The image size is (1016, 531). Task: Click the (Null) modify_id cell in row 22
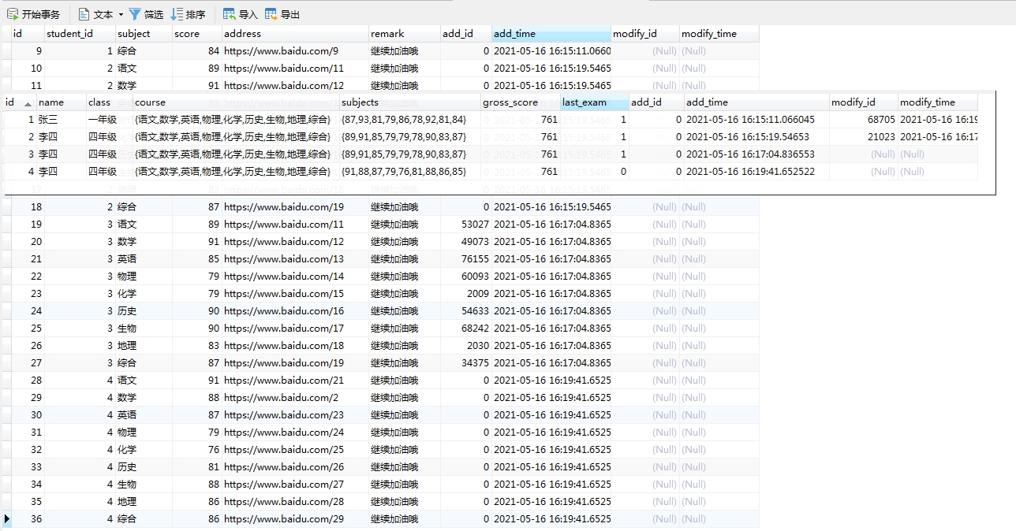click(645, 277)
